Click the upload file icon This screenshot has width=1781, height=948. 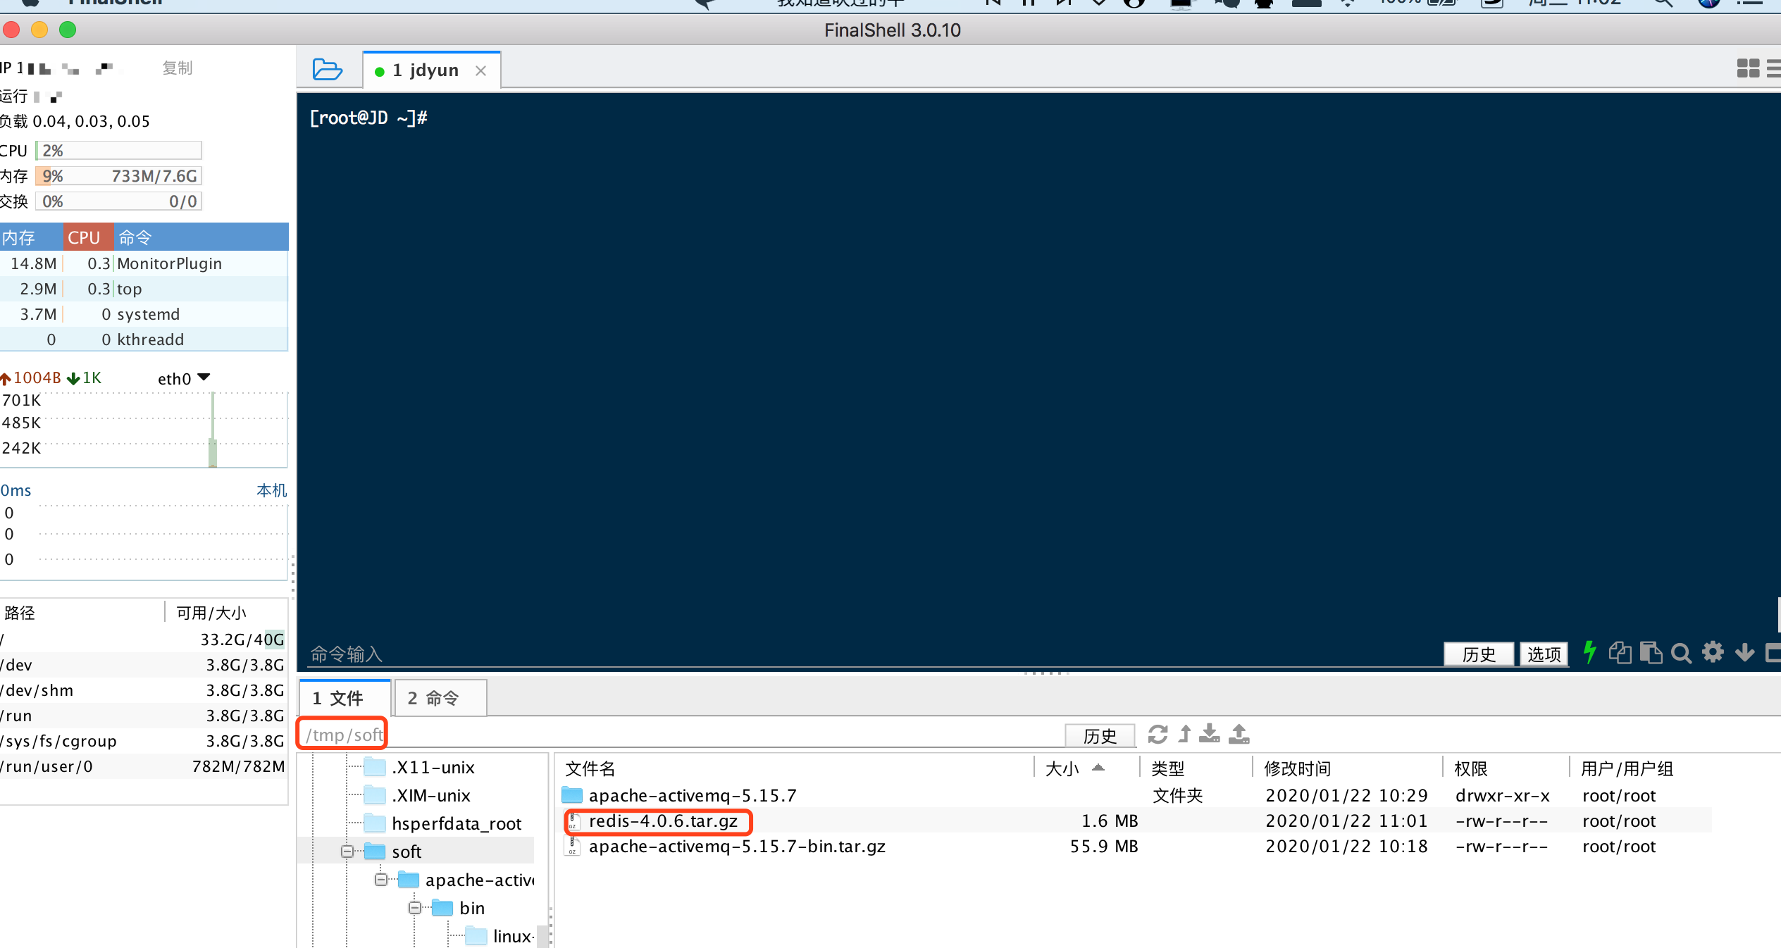(x=1239, y=734)
